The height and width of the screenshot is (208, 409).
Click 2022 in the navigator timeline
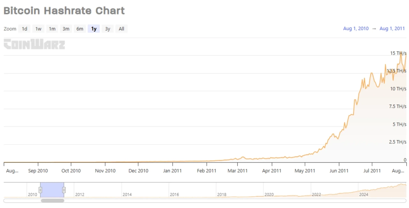(316, 194)
